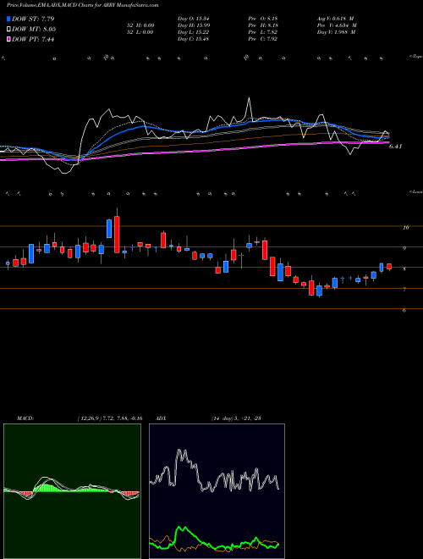Image resolution: width=423 pixels, height=559 pixels.
Task: Click the MACD panel title
Action: click(x=25, y=418)
